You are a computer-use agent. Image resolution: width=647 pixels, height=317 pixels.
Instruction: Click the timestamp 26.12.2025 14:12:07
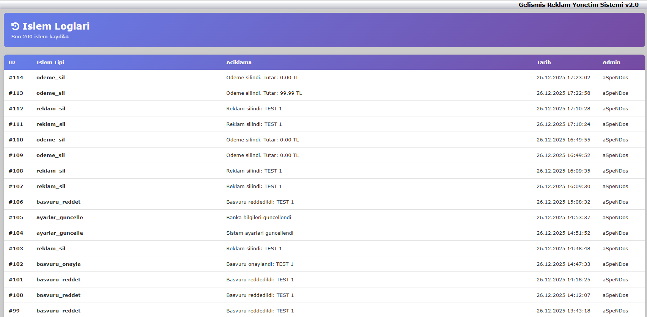pyautogui.click(x=563, y=295)
